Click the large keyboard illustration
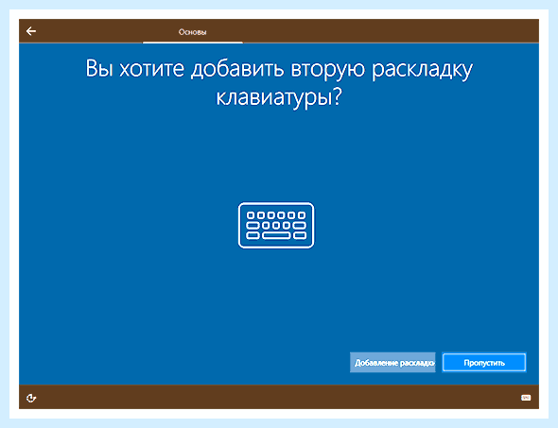 point(276,226)
